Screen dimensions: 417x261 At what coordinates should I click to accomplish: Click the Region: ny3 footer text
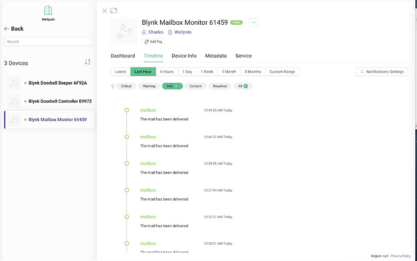[x=380, y=256]
